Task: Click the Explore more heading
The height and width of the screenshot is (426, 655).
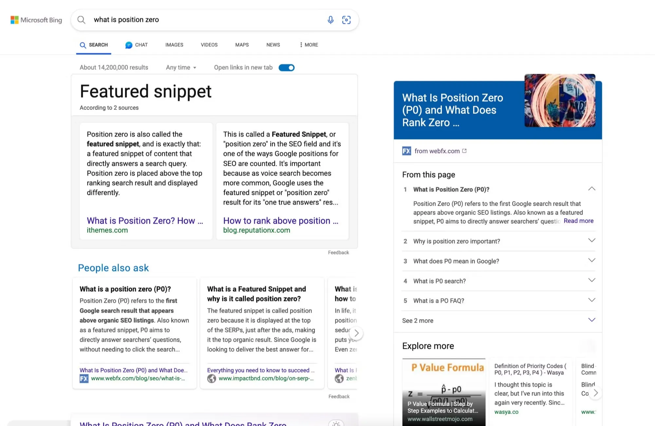Action: (x=428, y=346)
